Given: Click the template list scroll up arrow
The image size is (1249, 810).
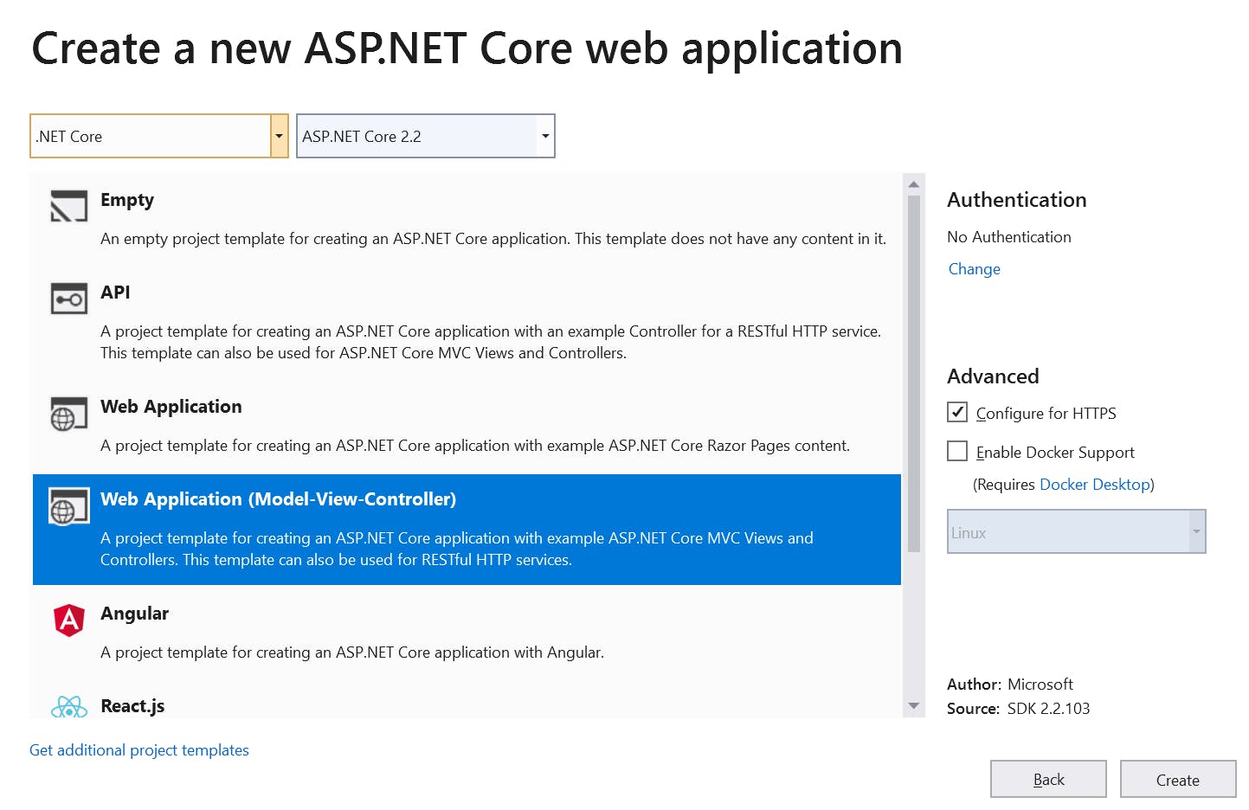Looking at the screenshot, I should pyautogui.click(x=913, y=184).
